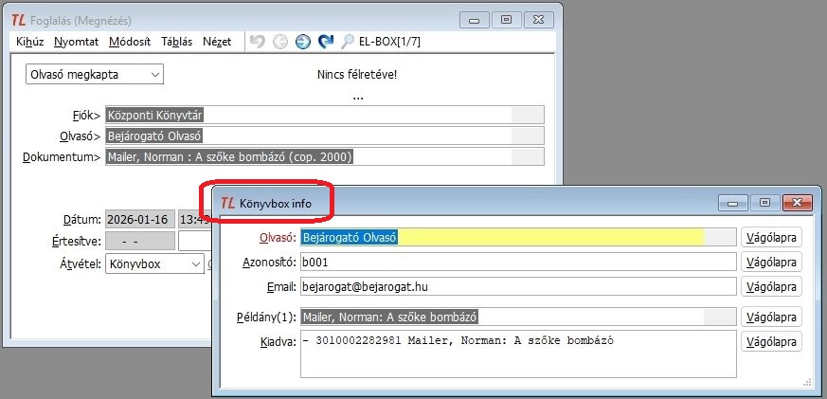Screen dimensions: 827x399
Task: Open the Nyomtat menu
Action: click(x=76, y=42)
